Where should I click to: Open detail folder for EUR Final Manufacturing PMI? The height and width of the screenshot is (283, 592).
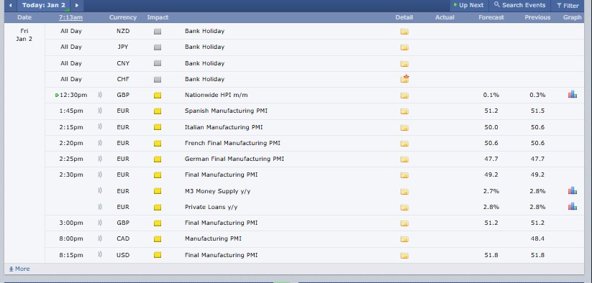[x=404, y=175]
